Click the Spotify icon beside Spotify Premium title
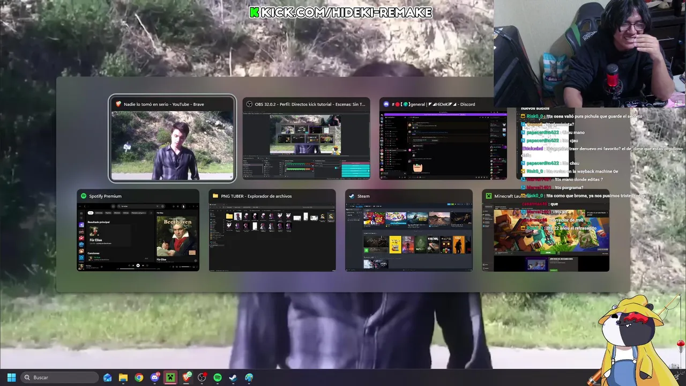Screen dimensions: 686x386 (84, 196)
